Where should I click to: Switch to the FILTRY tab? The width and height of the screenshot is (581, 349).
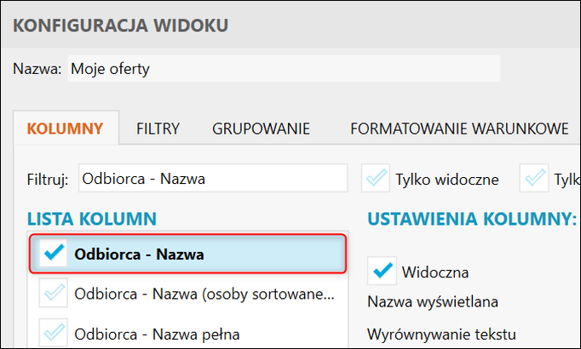(x=158, y=129)
